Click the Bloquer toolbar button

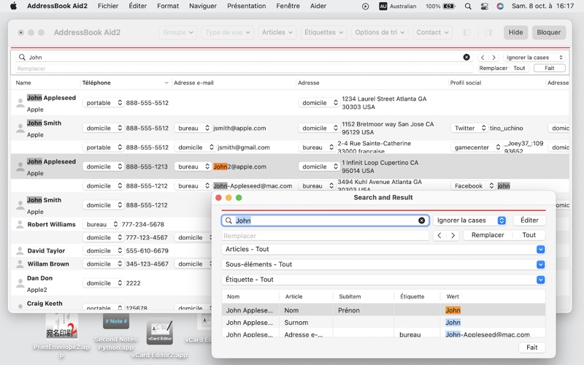[x=549, y=32]
